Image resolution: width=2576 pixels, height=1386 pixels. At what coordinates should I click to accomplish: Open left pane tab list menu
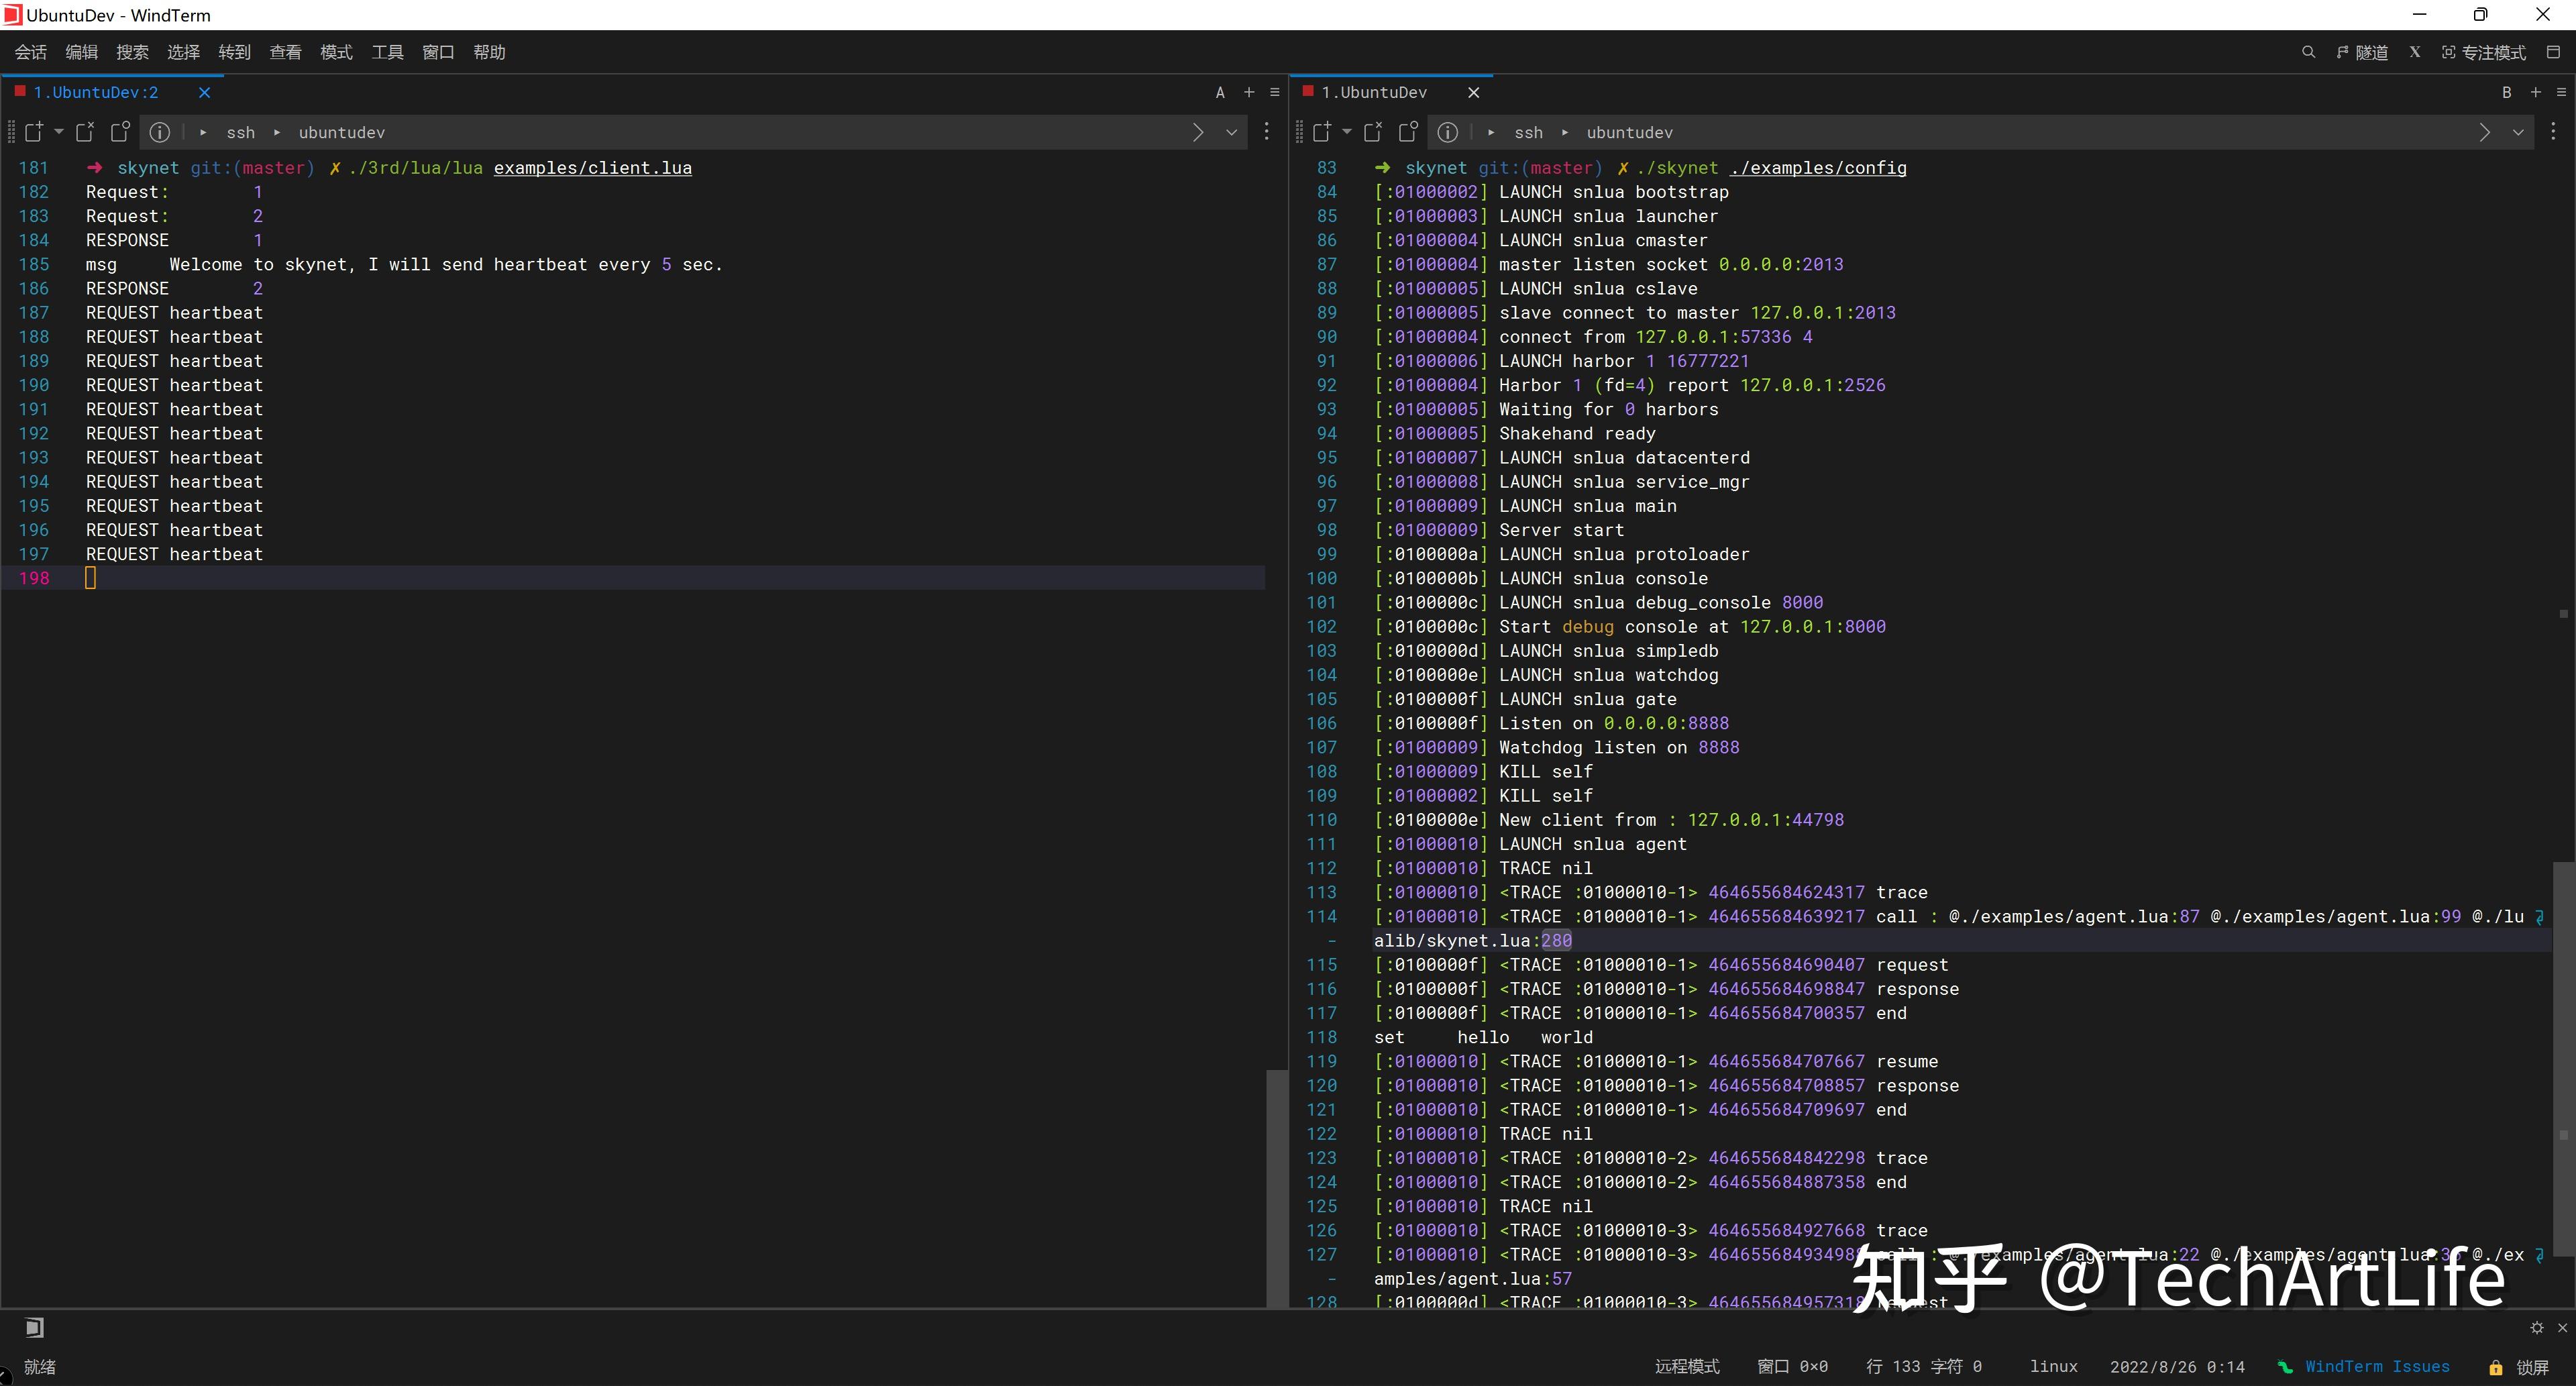click(x=1274, y=92)
